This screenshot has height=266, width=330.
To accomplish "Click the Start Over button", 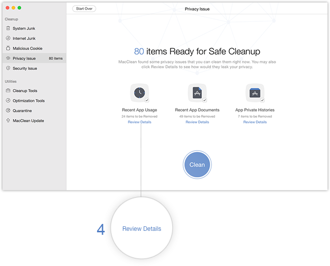I will (84, 9).
